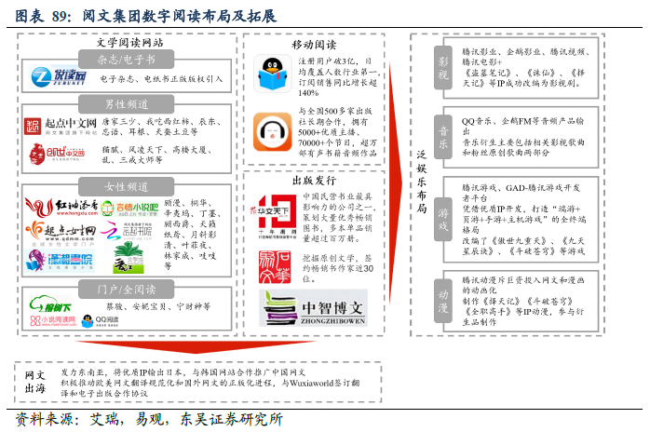650x432 pixels.
Task: Click the sentence mentioning Wuxiaworld
Action: click(210, 388)
